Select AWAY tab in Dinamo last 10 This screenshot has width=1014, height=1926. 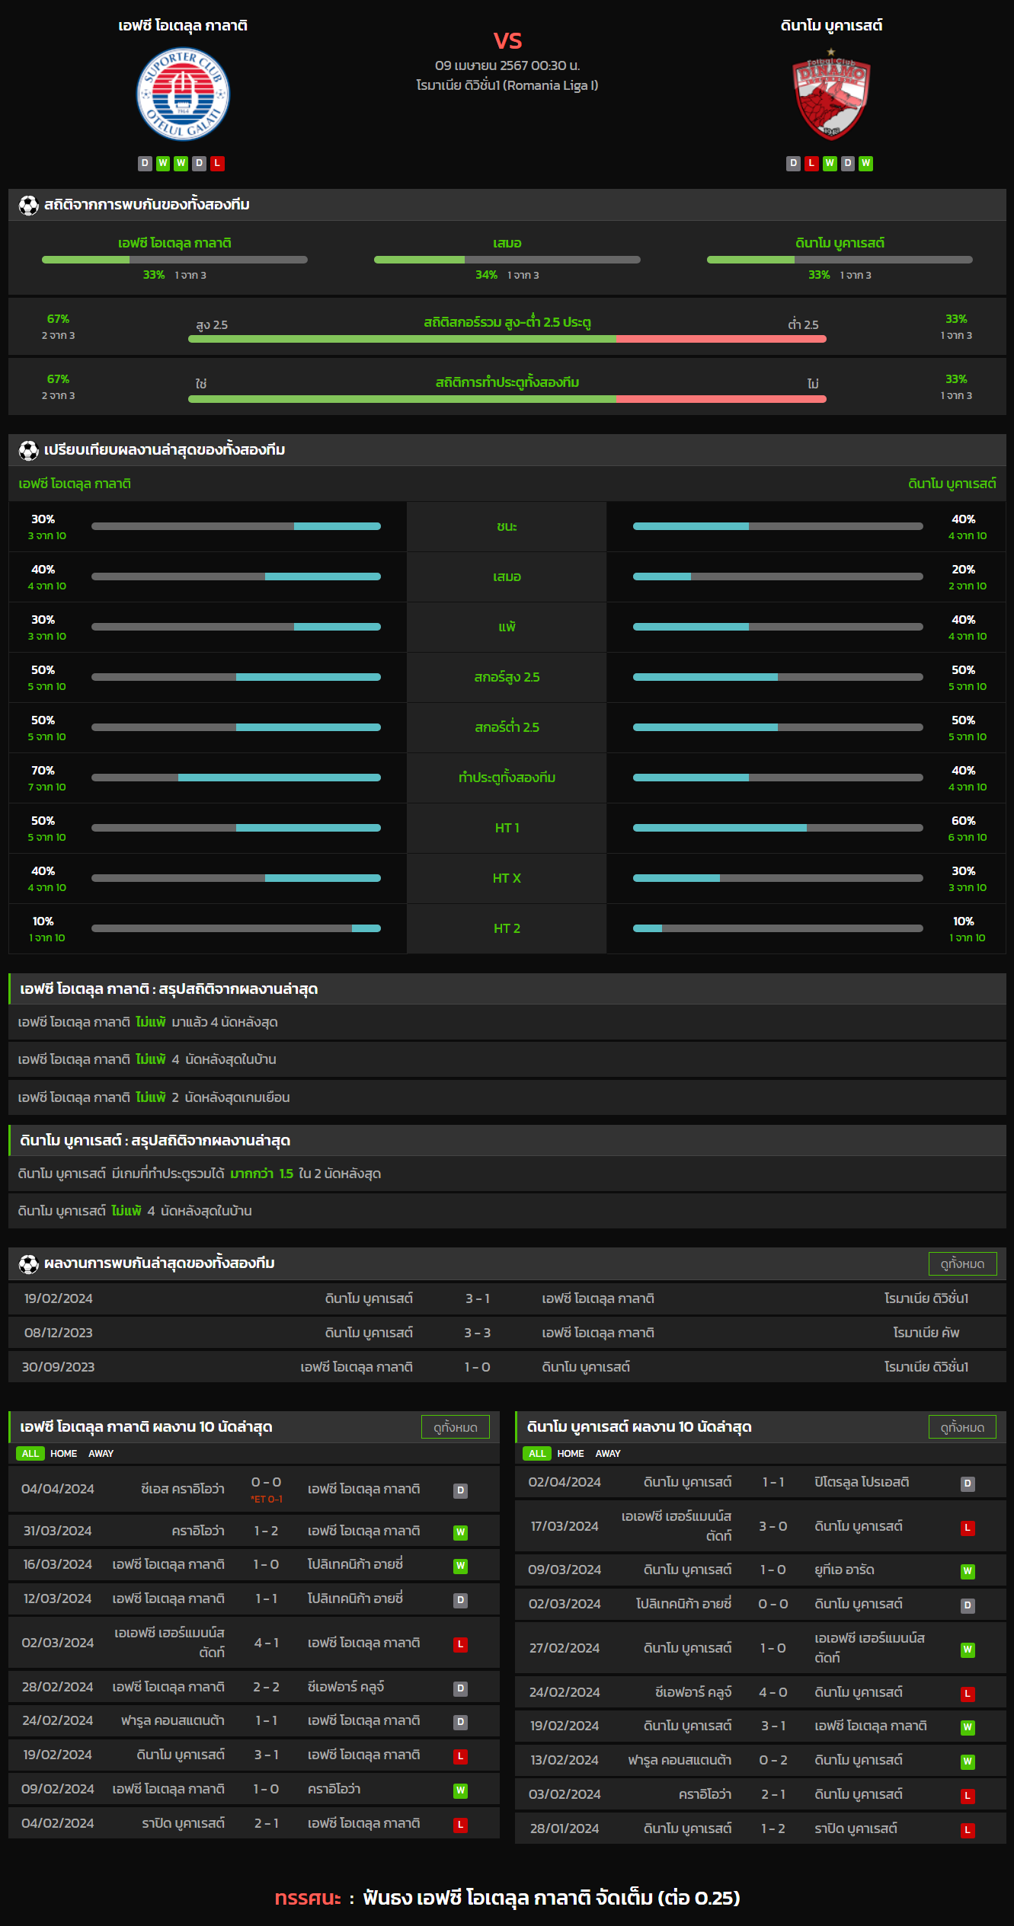pyautogui.click(x=608, y=1453)
